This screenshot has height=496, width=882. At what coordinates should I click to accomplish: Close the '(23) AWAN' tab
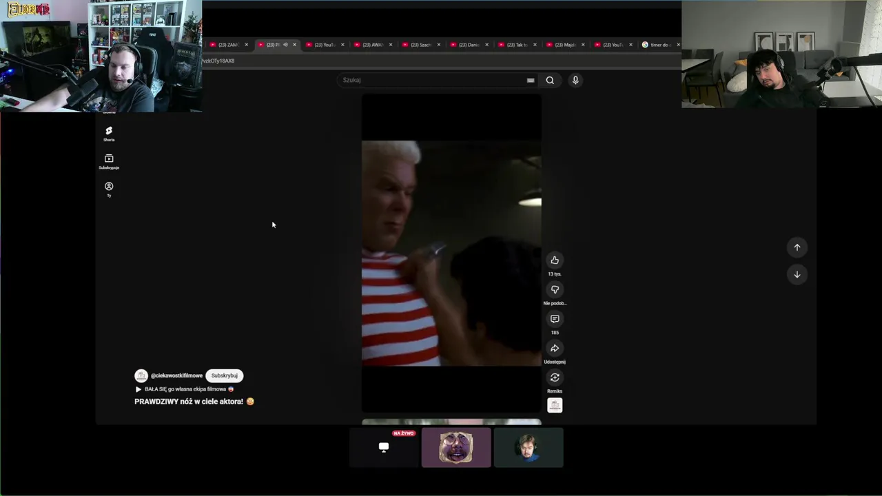click(x=391, y=45)
